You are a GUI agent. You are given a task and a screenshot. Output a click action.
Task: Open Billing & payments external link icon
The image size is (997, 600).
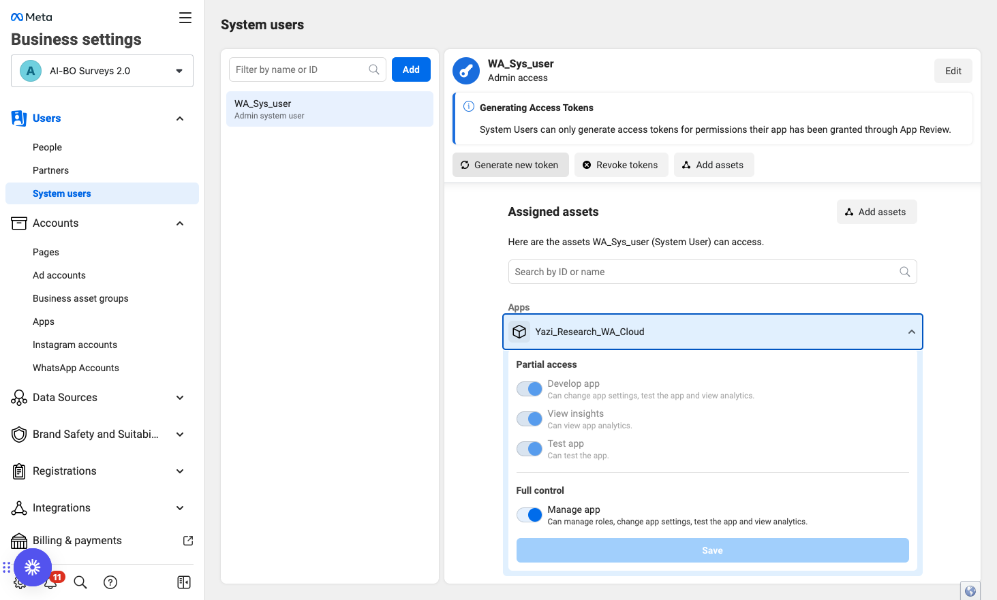[x=188, y=541]
